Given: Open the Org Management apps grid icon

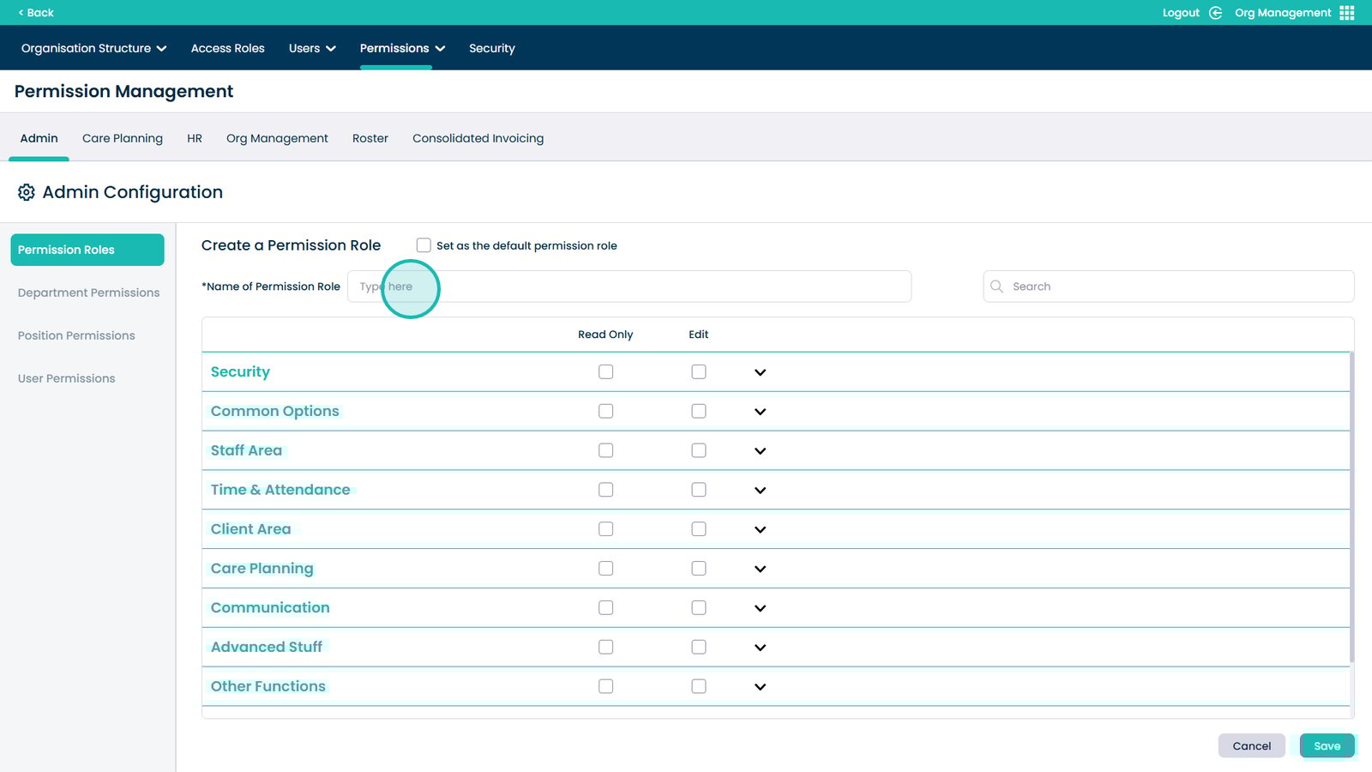Looking at the screenshot, I should (x=1347, y=13).
